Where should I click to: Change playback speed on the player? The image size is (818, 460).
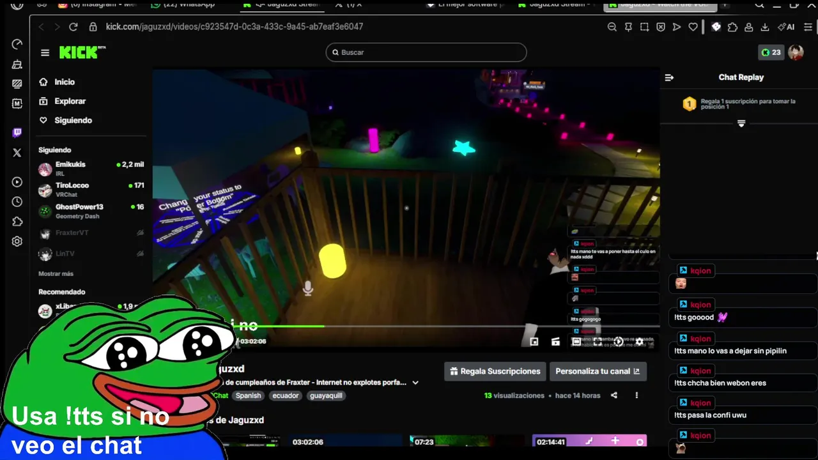click(x=619, y=342)
